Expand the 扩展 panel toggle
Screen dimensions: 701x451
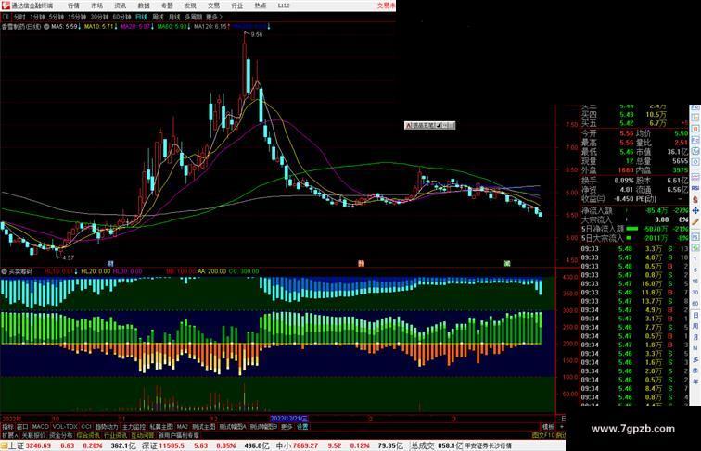point(10,435)
